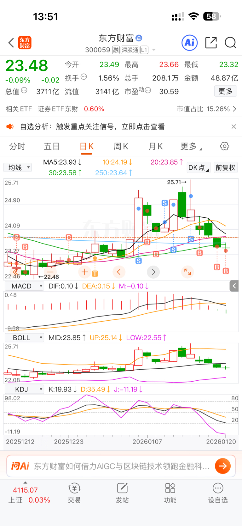This screenshot has height=526, width=242.
Task: Tap the 20260120 date label
Action: 221,442
